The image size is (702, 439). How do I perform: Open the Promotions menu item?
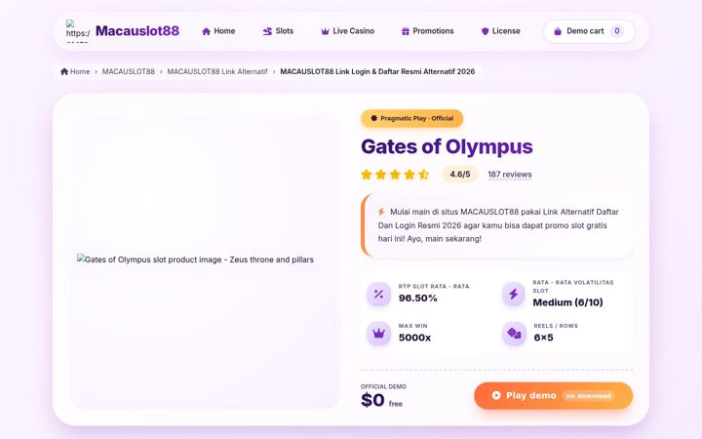(428, 31)
